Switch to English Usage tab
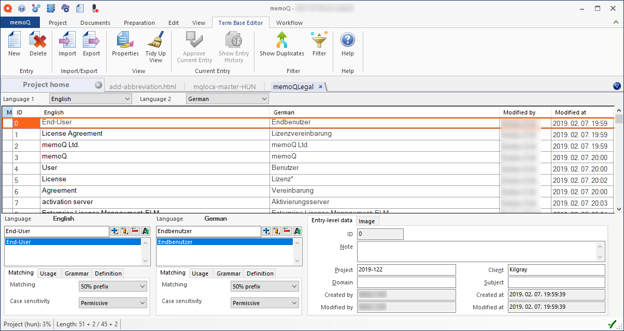624x331 pixels. (48, 274)
